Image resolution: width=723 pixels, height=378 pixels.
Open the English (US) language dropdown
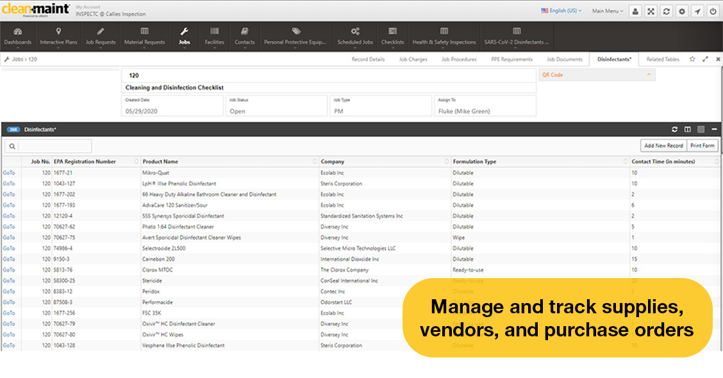(561, 11)
